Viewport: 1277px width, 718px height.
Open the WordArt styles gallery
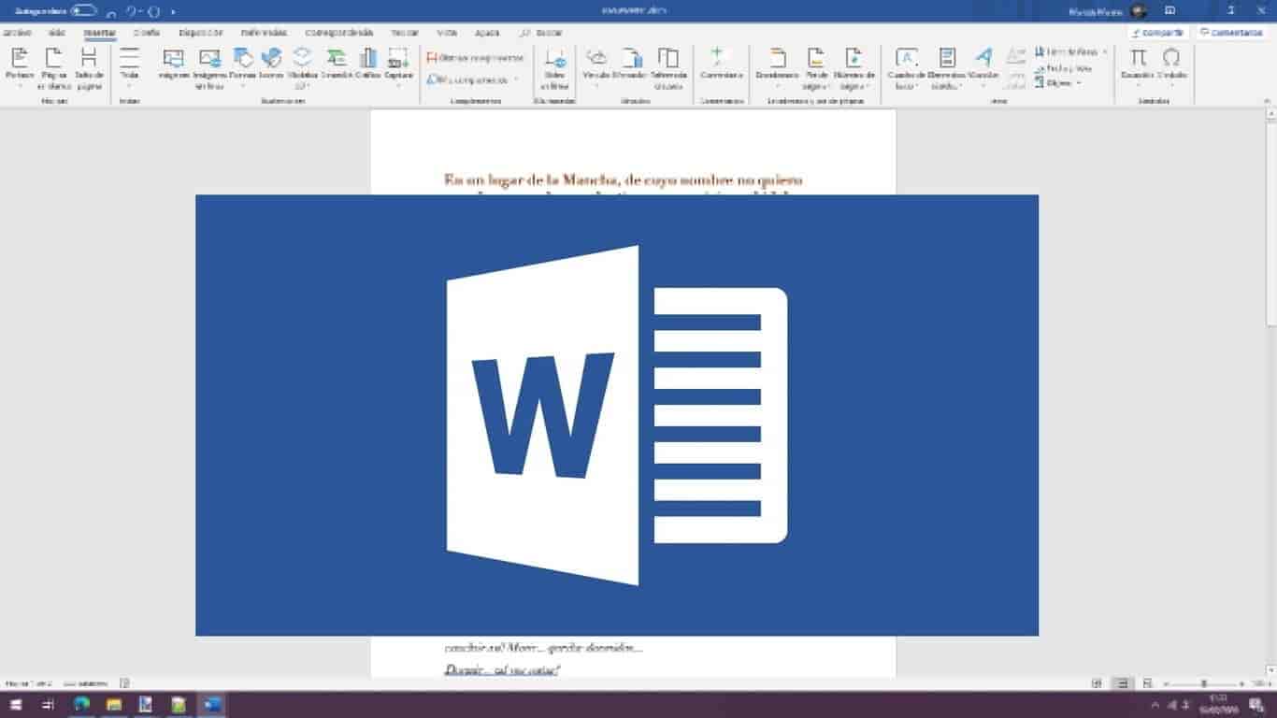(x=983, y=67)
